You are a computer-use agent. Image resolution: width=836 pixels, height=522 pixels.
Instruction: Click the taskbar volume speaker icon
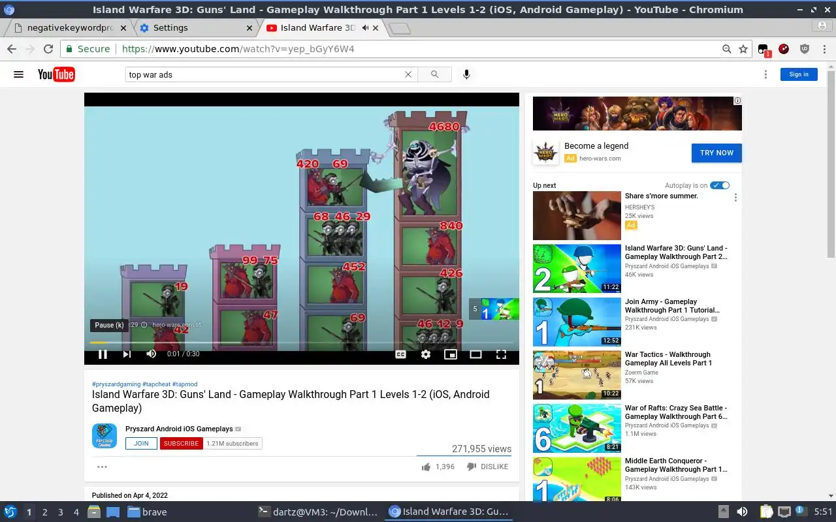point(742,512)
